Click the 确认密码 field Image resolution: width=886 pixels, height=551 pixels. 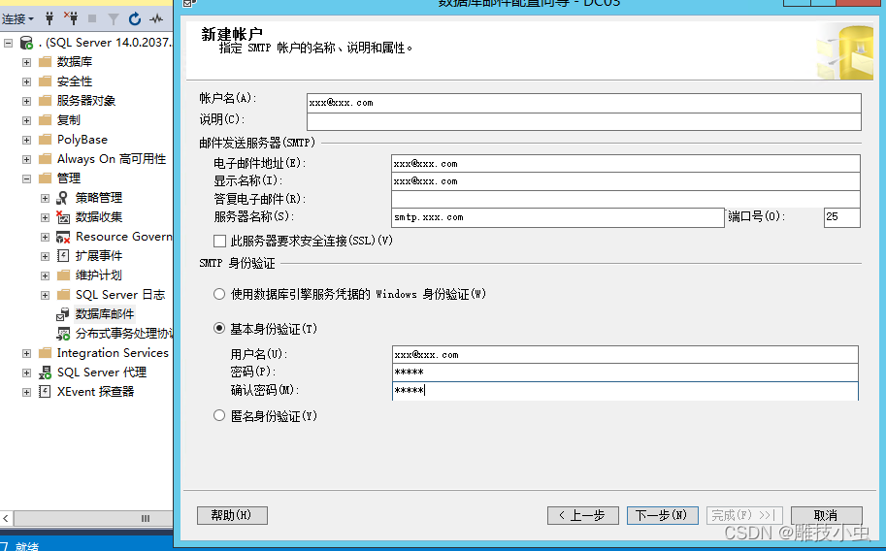625,391
